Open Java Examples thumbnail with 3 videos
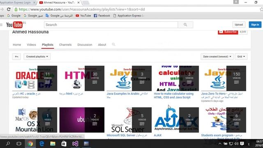 pyautogui.click(x=129, y=79)
